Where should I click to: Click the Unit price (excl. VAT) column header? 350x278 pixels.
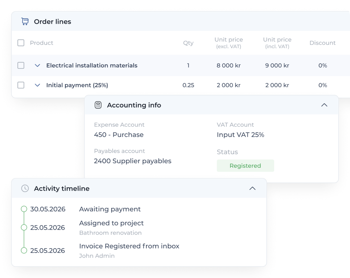pos(229,43)
